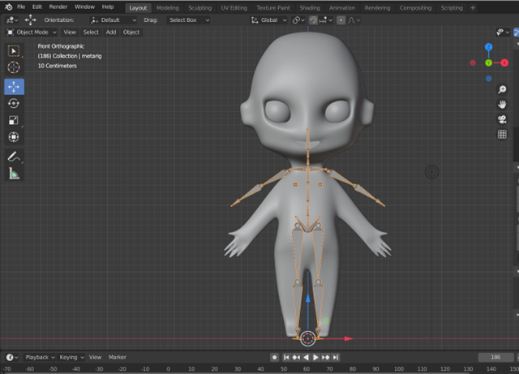The height and width of the screenshot is (374, 519).
Task: Choose the Transform tool
Action: (x=14, y=137)
